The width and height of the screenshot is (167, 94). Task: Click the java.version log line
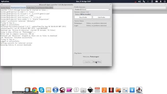[x=21, y=17]
